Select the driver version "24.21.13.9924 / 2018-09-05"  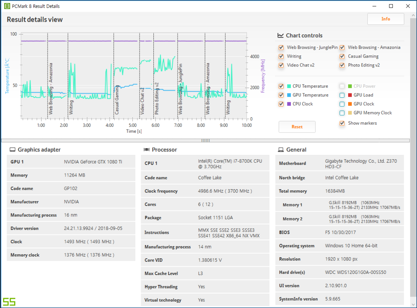tap(93, 228)
